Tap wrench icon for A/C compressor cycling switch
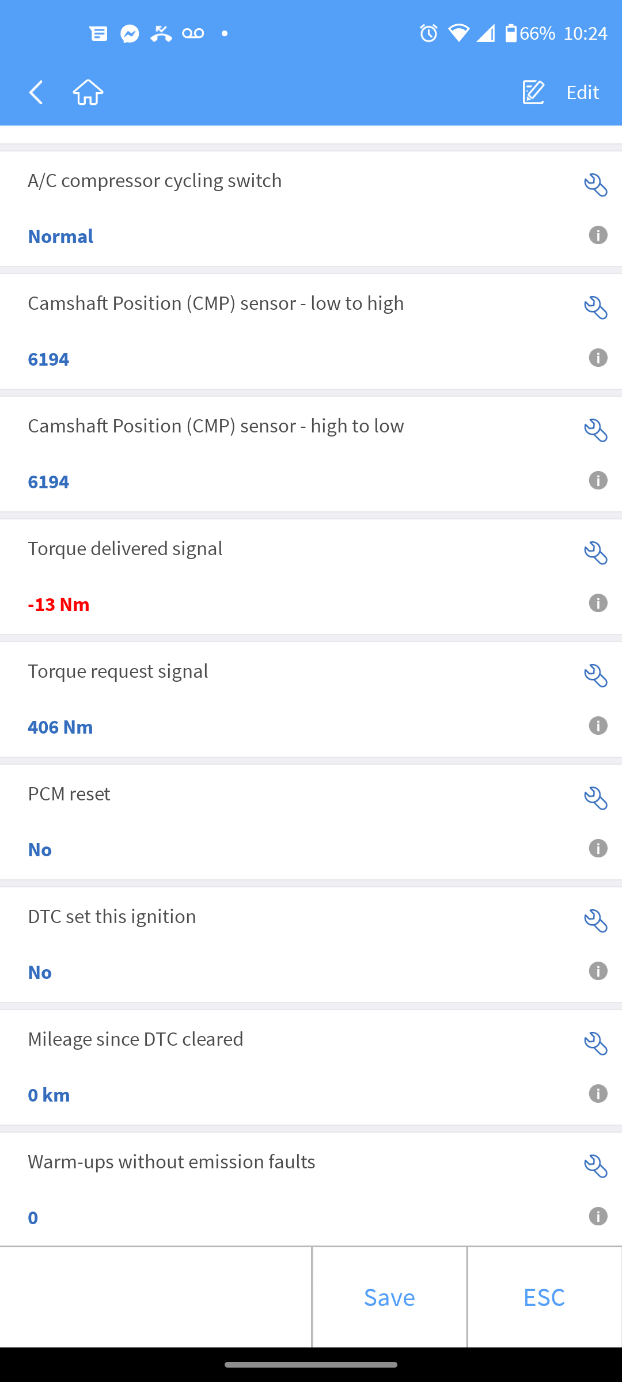 [596, 185]
